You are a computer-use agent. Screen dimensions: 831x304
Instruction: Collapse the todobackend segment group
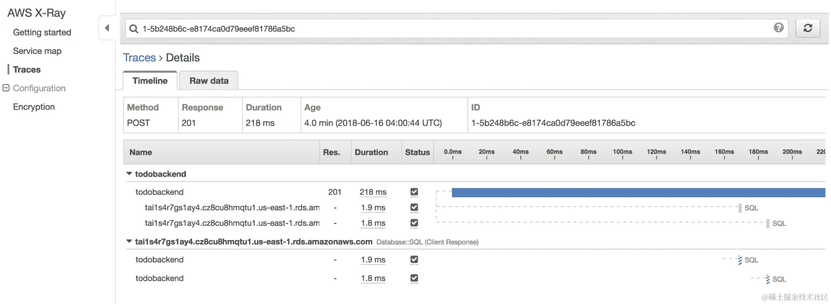pyautogui.click(x=129, y=174)
